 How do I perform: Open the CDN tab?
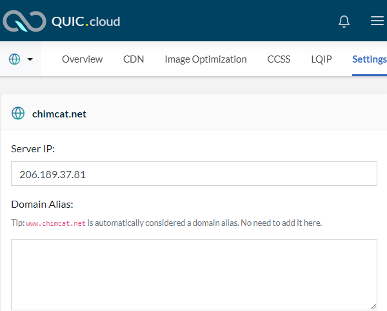tap(134, 59)
